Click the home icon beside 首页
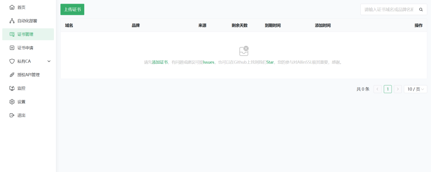The image size is (431, 172). [x=12, y=8]
